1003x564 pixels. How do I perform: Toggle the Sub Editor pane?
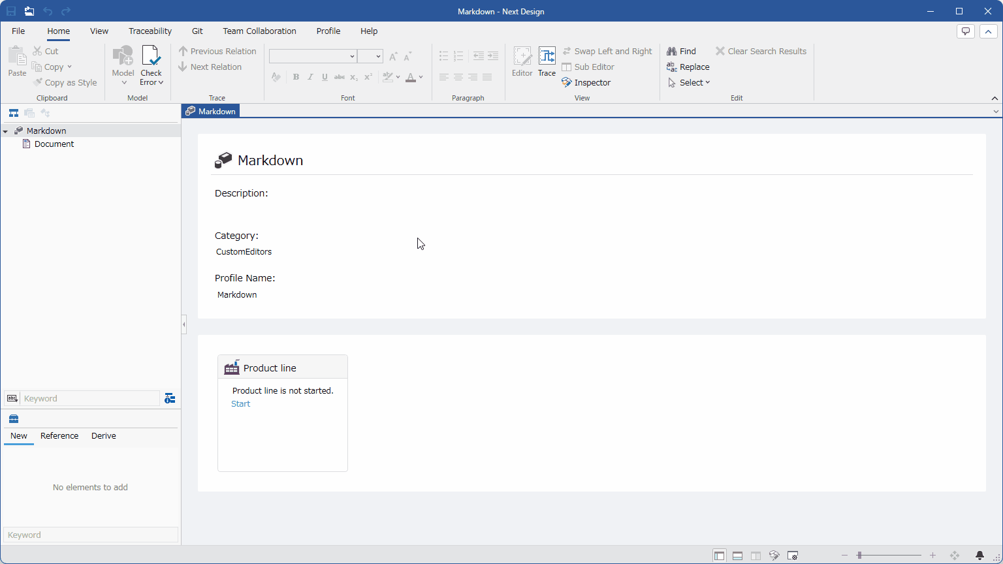(588, 67)
